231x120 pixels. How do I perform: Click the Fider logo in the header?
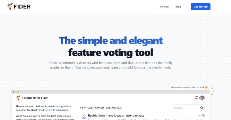point(19,7)
